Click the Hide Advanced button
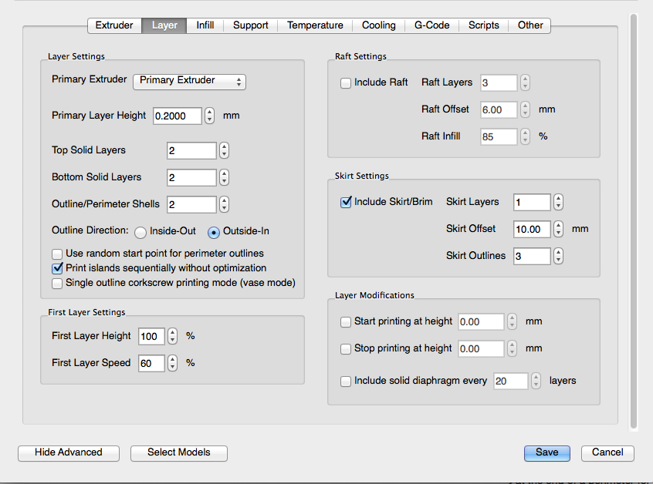The image size is (653, 484). point(68,453)
